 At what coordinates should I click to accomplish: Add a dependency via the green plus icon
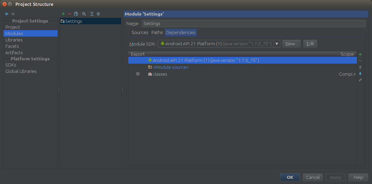tap(360, 54)
